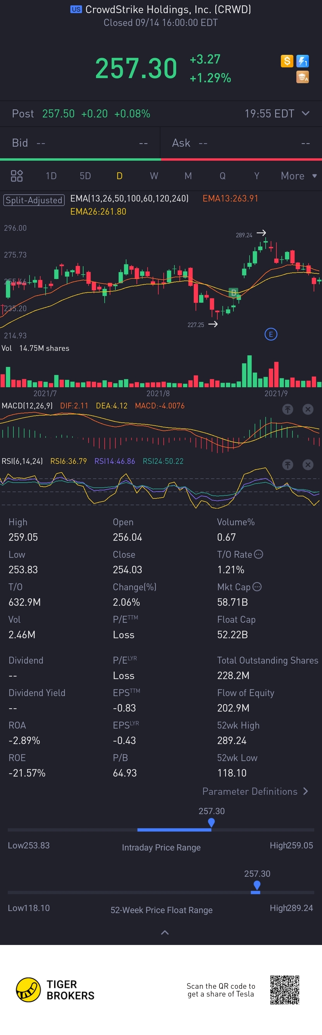322x1035 pixels.
Task: Open EMA indicator settings label
Action: coord(129,198)
